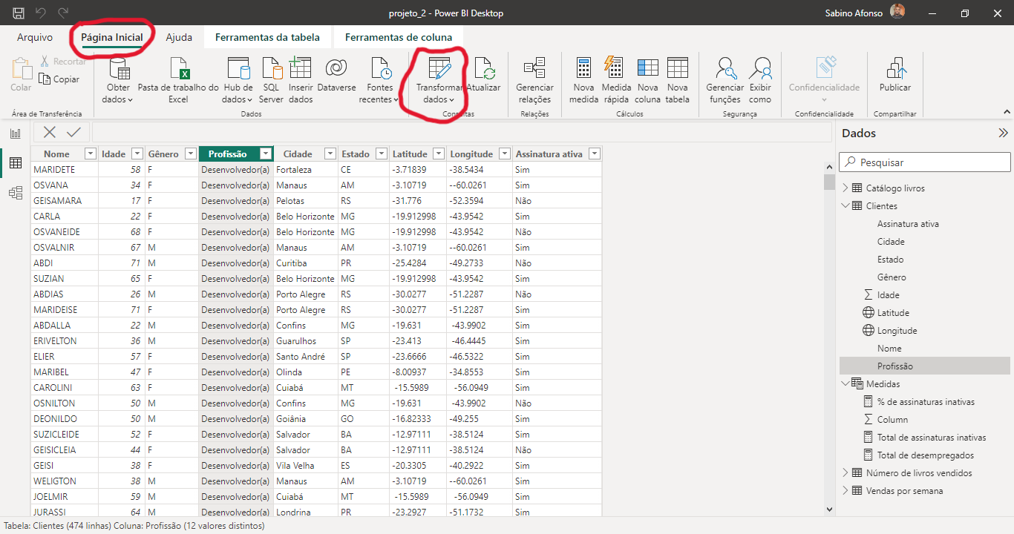The width and height of the screenshot is (1014, 534).
Task: Collapse the ribbon with the chevron
Action: 1007,112
